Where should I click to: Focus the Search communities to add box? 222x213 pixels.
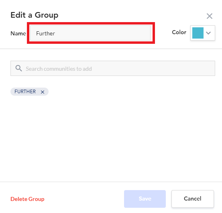[113, 68]
